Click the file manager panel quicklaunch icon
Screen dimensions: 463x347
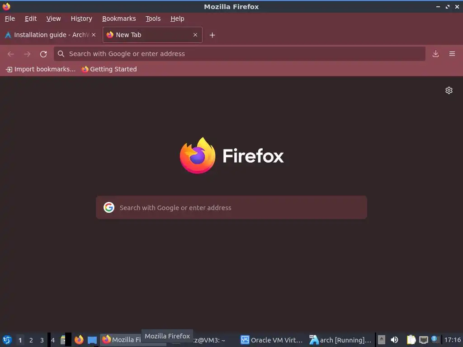point(63,340)
